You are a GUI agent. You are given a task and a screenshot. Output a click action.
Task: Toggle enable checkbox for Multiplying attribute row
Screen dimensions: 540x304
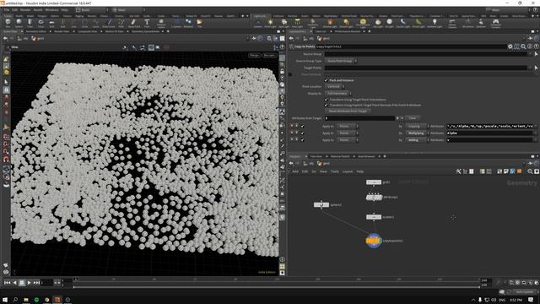tap(302, 133)
